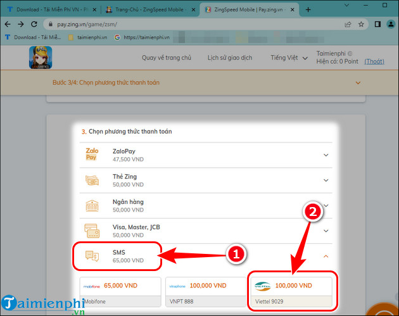Click the Thoát logout link

coord(374,61)
